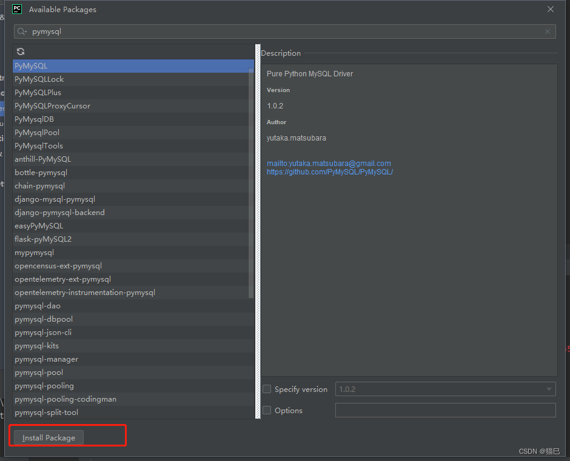The width and height of the screenshot is (570, 461).
Task: Close the Available Packages dialog
Action: tap(551, 9)
